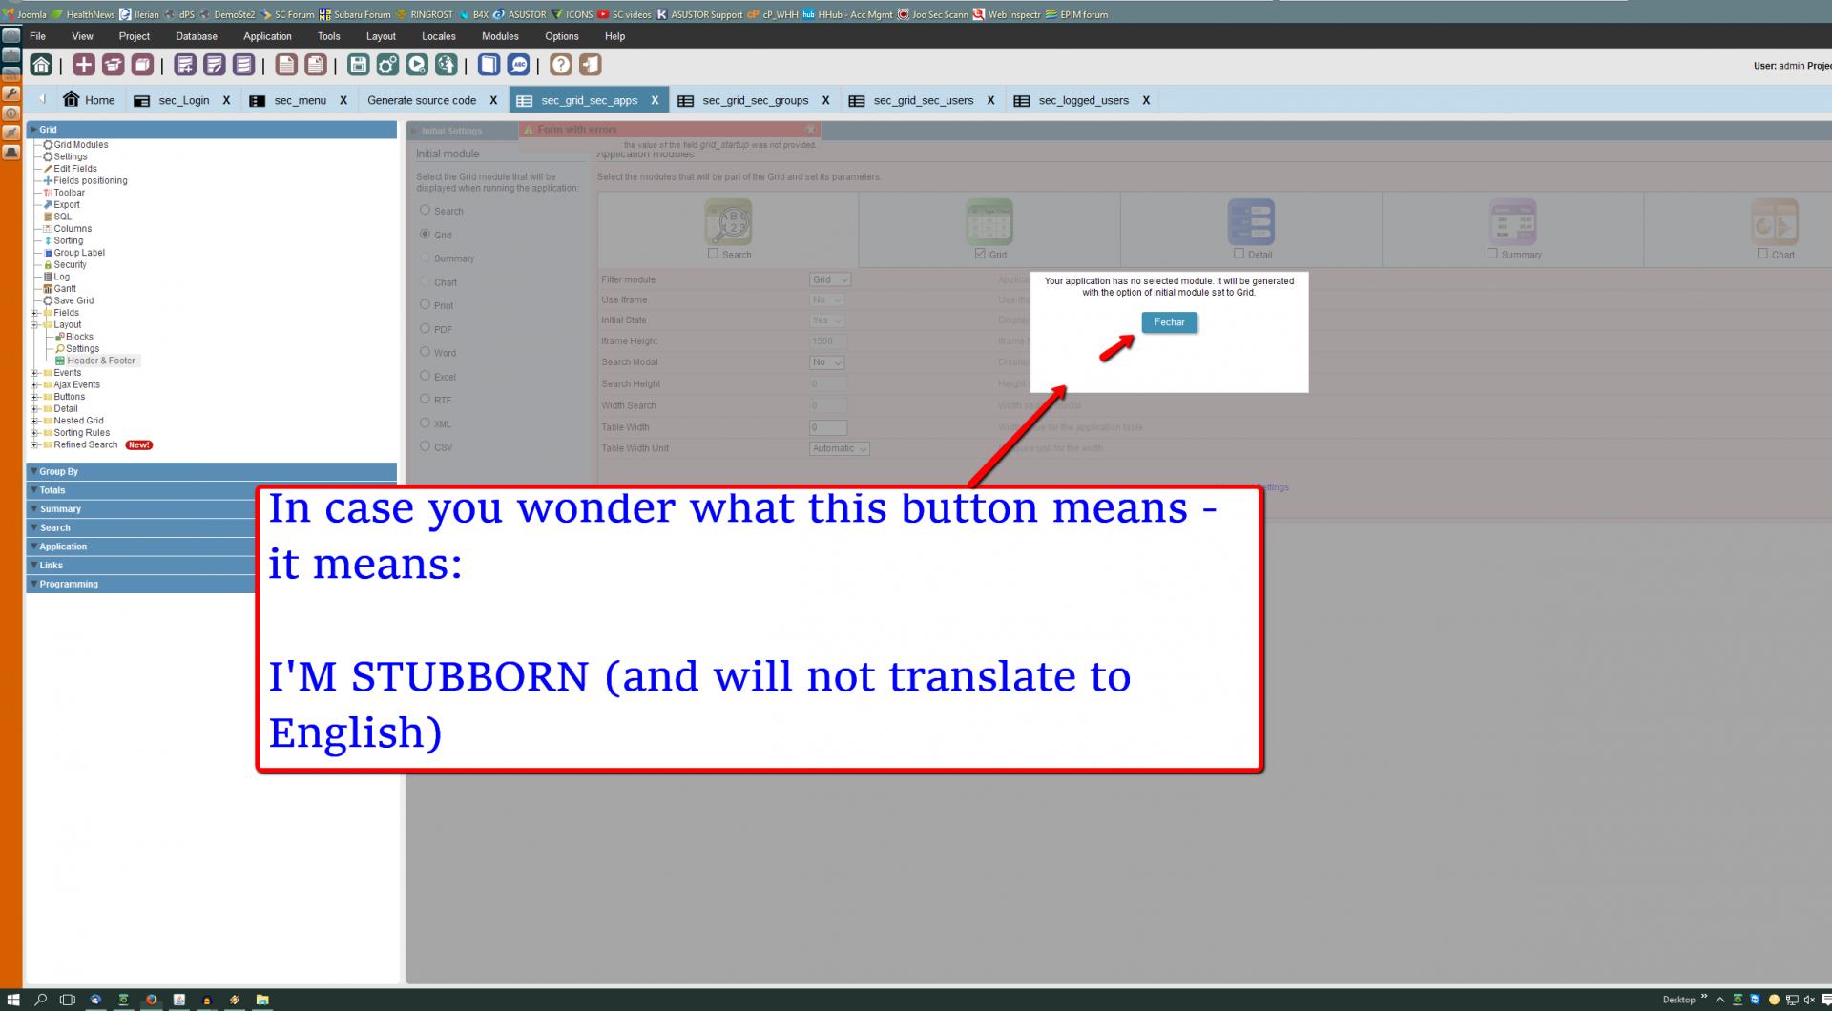
Task: Open Task View on the taskbar
Action: [x=68, y=1000]
